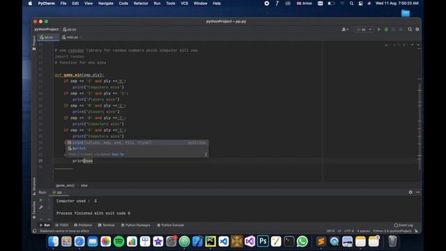Open the Run tool window tab at bottom
This screenshot has height=251, width=446.
(x=45, y=225)
